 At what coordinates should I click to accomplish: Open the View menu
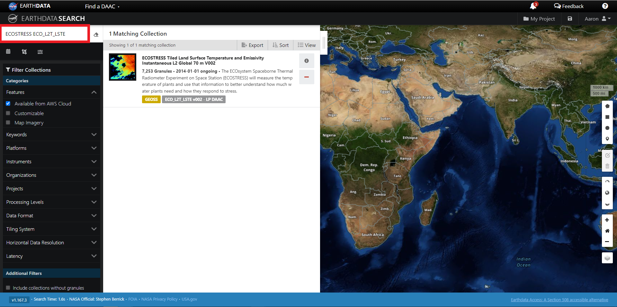tap(307, 45)
